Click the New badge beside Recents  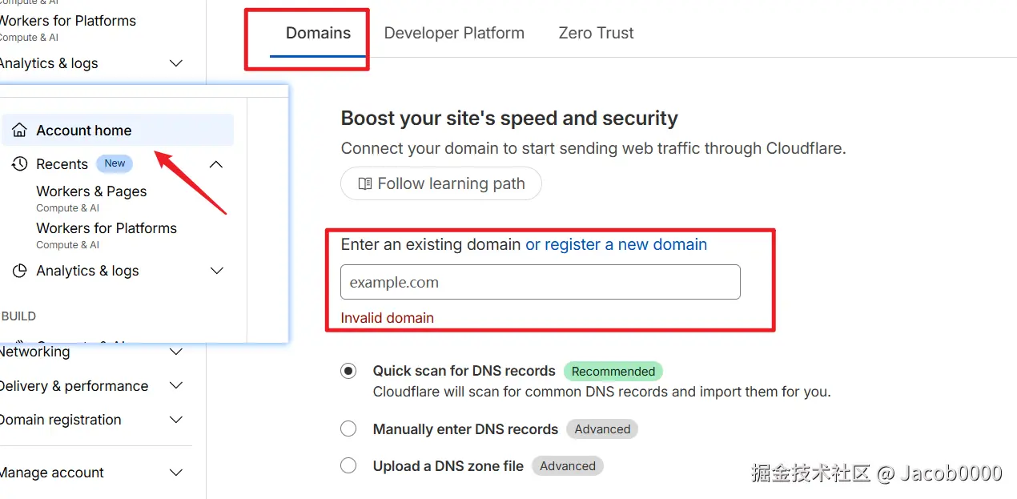pos(115,163)
